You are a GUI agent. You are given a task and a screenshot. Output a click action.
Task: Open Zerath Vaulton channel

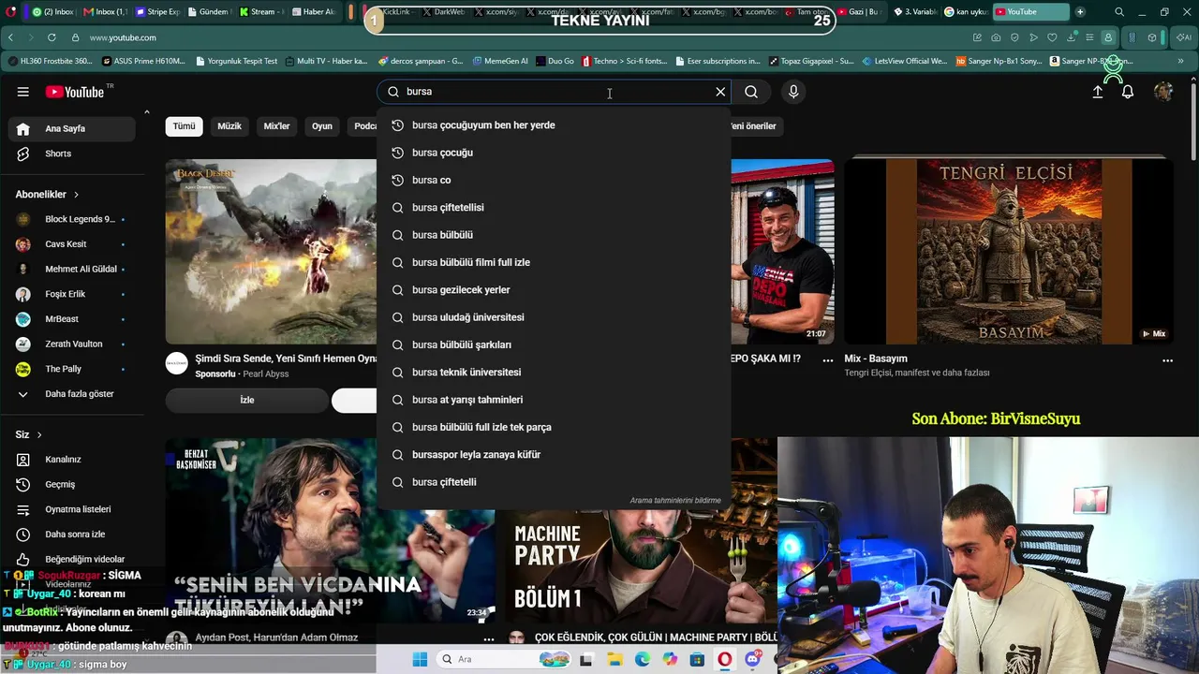click(x=73, y=344)
